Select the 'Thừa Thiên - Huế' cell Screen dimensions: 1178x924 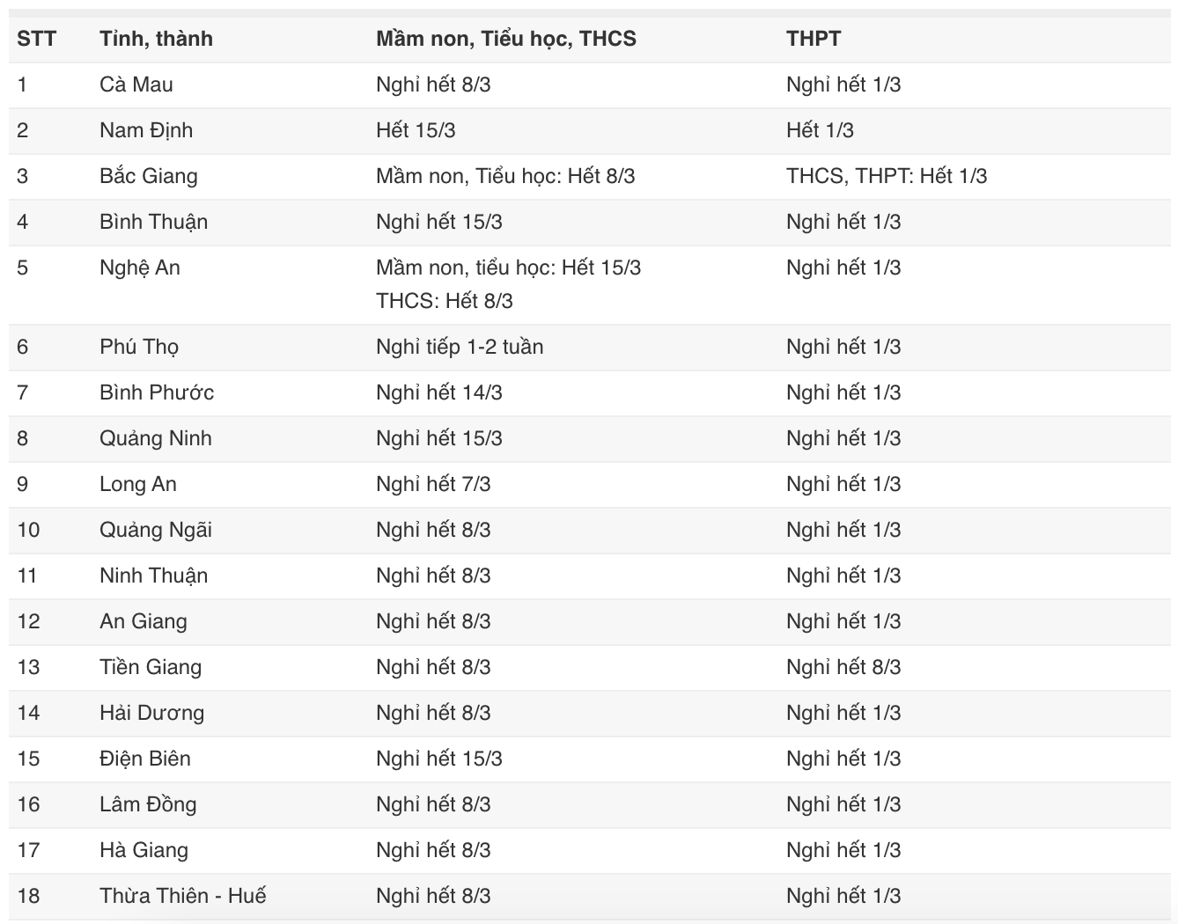182,896
